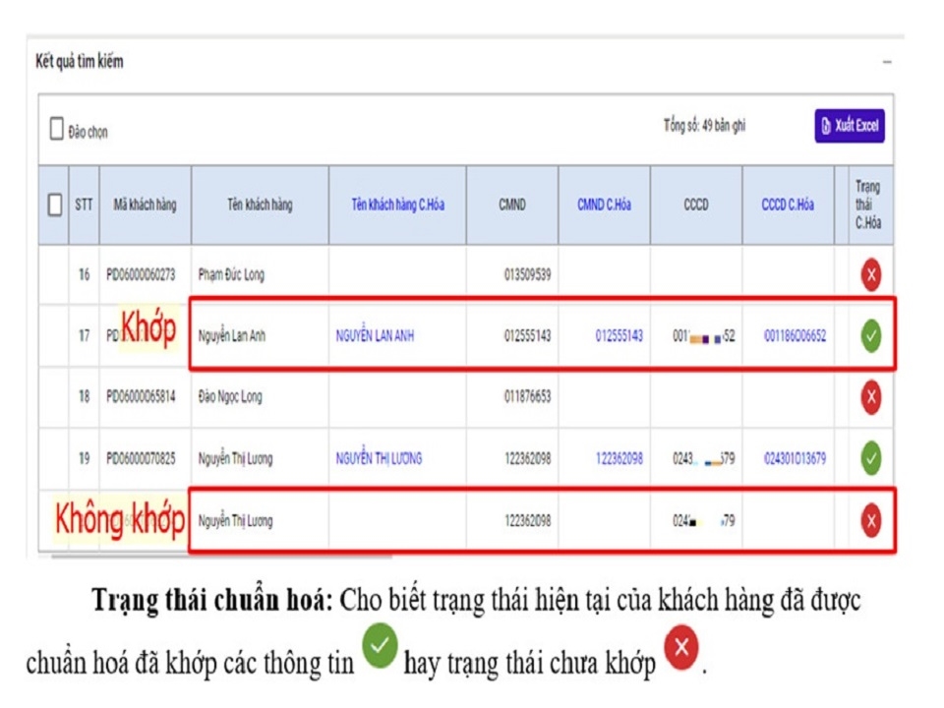Select customer code PD06000060273 cell

141,275
